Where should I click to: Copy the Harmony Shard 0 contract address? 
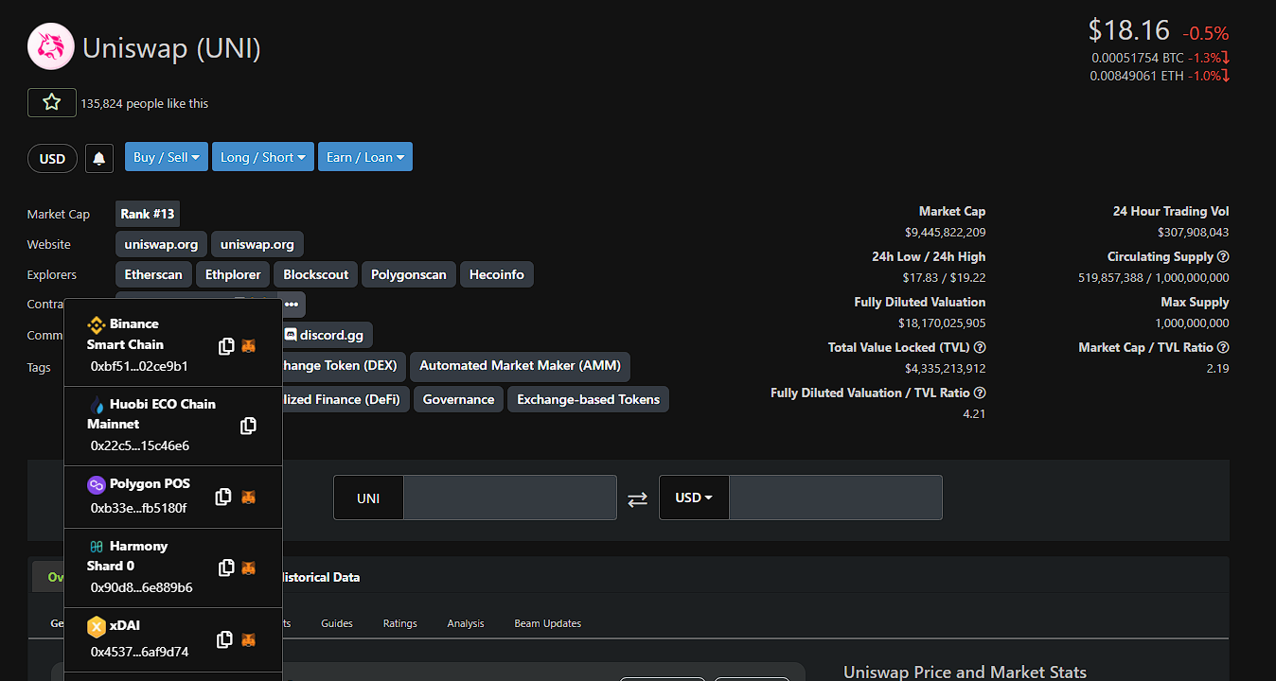point(226,567)
